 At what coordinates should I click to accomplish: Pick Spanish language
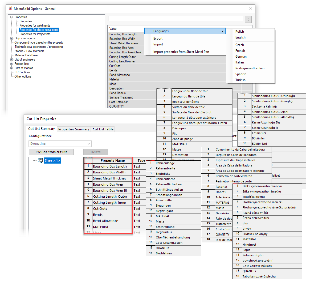coord(240,74)
